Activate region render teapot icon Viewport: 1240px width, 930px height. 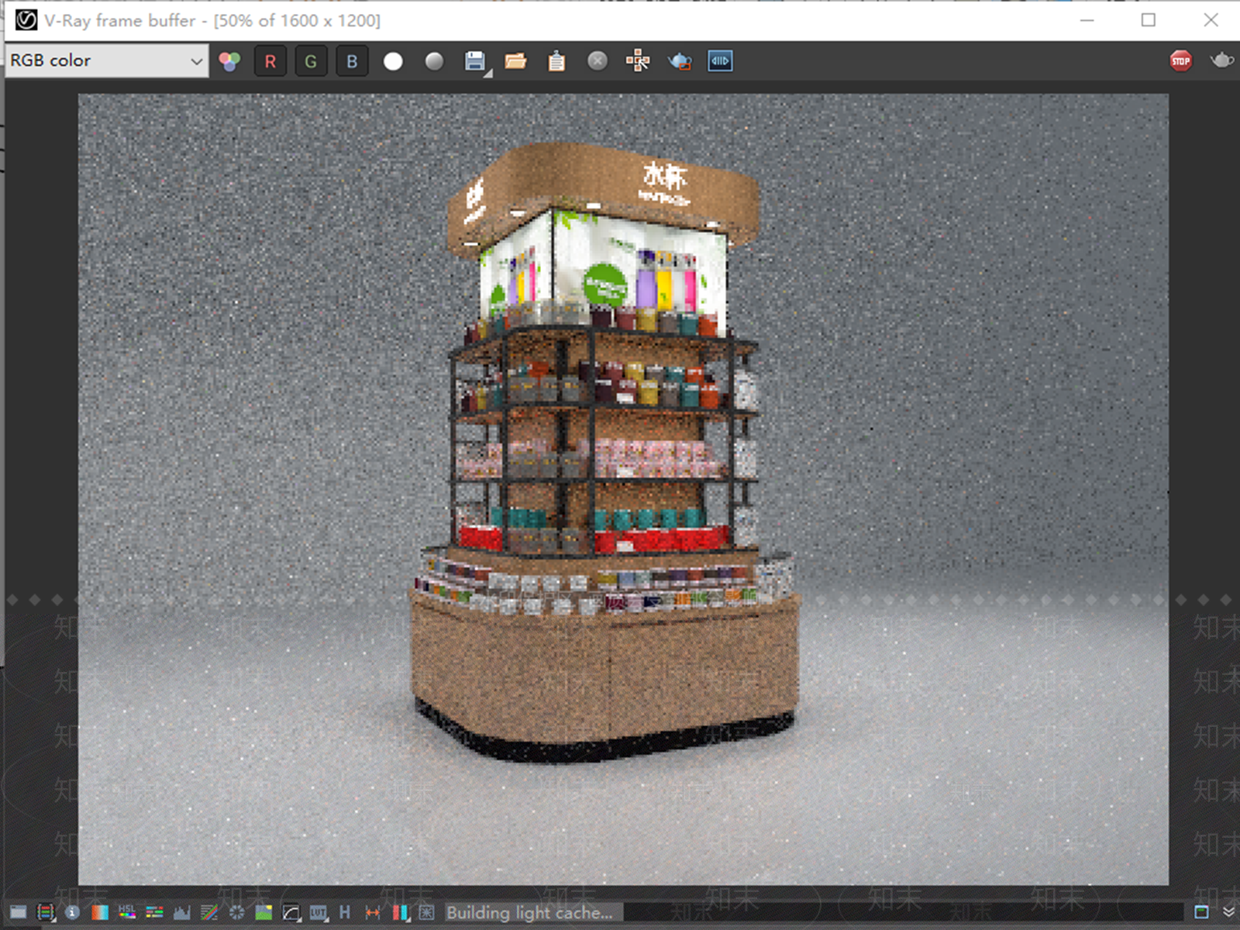[x=680, y=61]
